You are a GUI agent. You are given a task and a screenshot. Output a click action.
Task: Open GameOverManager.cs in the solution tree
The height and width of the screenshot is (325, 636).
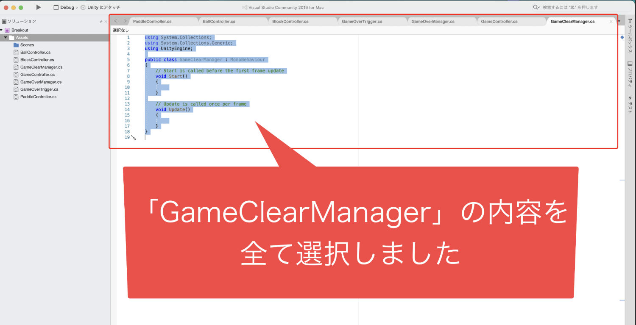click(x=41, y=82)
